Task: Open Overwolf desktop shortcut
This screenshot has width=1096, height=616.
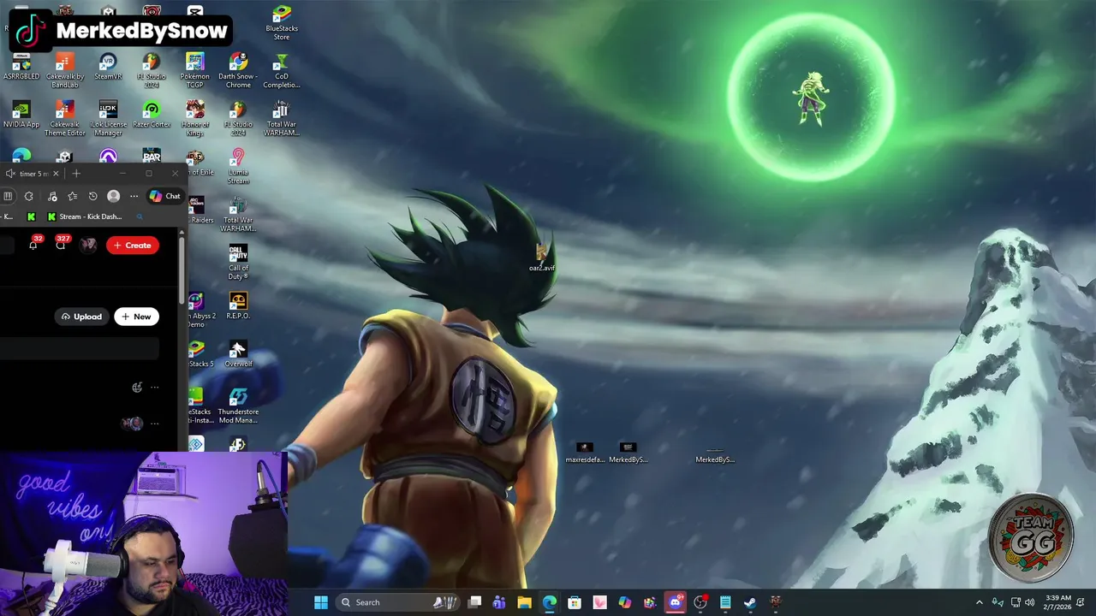Action: pos(238,353)
